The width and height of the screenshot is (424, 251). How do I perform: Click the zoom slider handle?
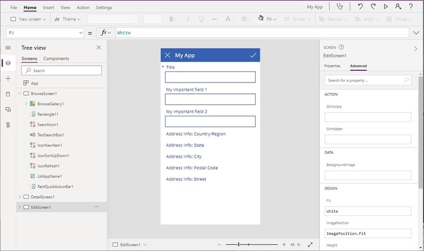tap(239, 244)
